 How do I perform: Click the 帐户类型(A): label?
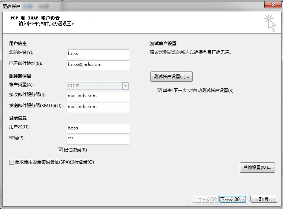click(x=22, y=85)
